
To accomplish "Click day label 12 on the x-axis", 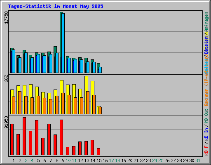I will 80,160.
